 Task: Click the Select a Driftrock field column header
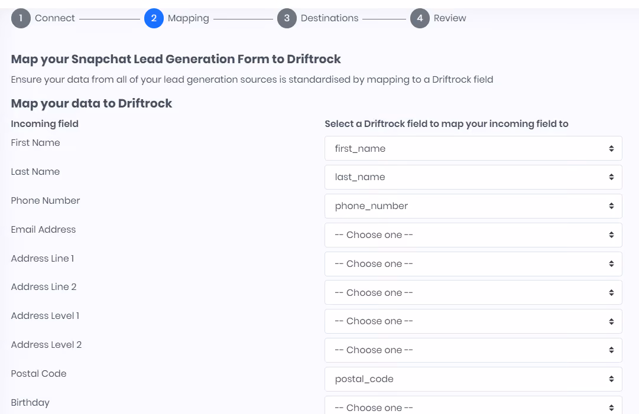point(446,124)
